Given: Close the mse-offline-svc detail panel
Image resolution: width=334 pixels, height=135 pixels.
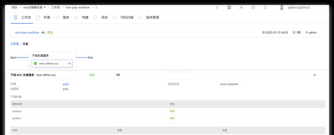Looking at the screenshot, I should click(x=315, y=75).
